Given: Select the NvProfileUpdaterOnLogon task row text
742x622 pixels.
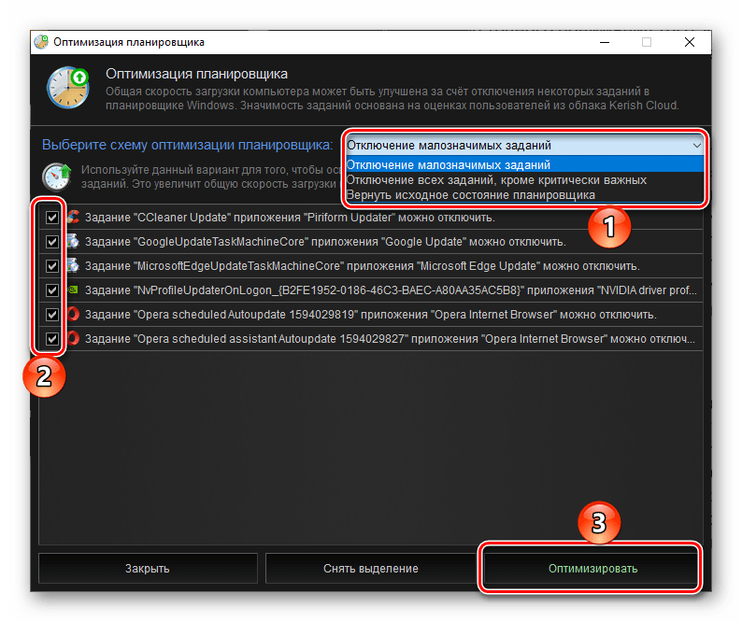Looking at the screenshot, I should tap(391, 290).
